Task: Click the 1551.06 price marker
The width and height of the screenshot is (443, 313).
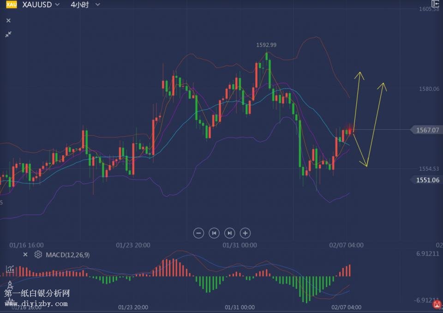Action: [427, 180]
